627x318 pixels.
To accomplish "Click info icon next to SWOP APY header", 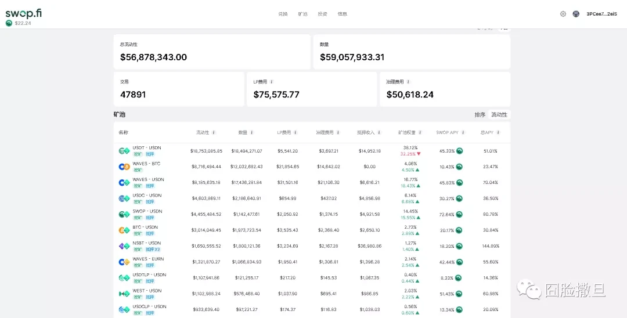I will point(463,132).
